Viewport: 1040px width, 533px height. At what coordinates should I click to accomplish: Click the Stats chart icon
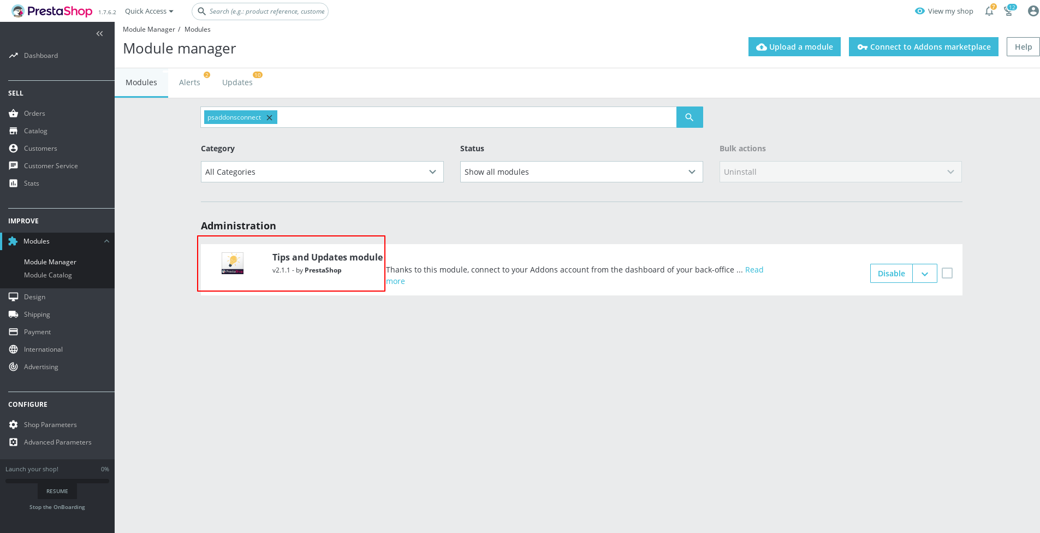click(x=13, y=183)
